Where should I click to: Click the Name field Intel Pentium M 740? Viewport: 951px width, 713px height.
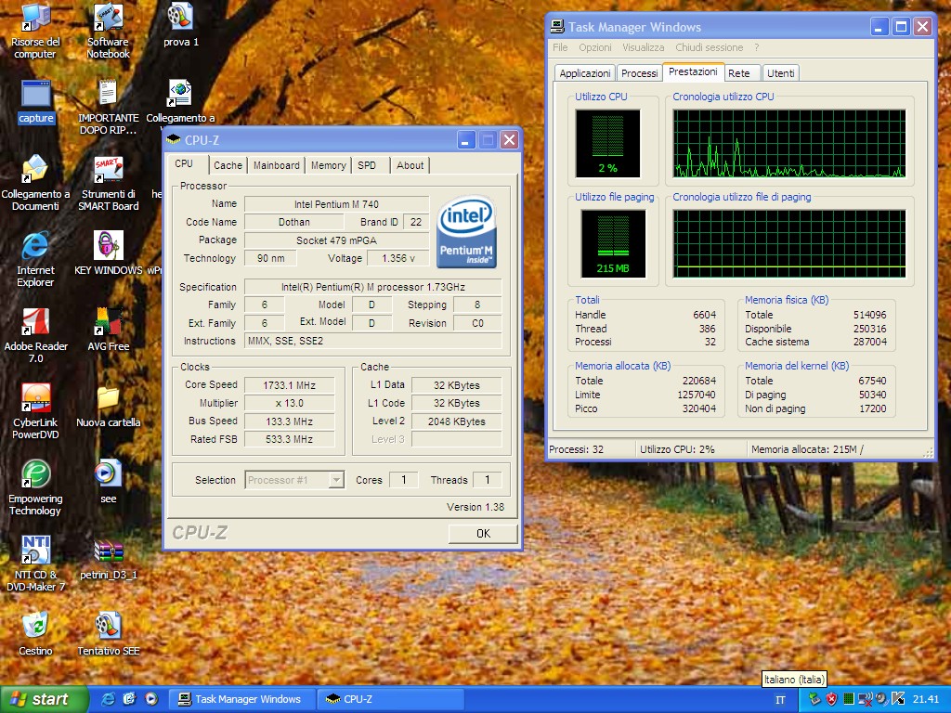tap(336, 204)
